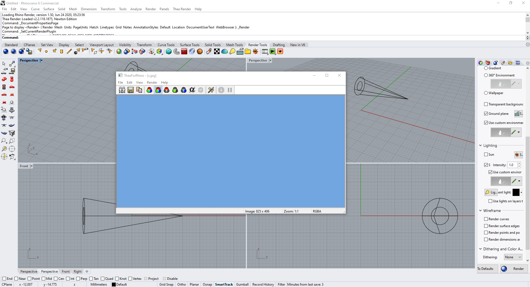Click the black Default layer swatch
The height and width of the screenshot is (287, 530).
pos(114,285)
